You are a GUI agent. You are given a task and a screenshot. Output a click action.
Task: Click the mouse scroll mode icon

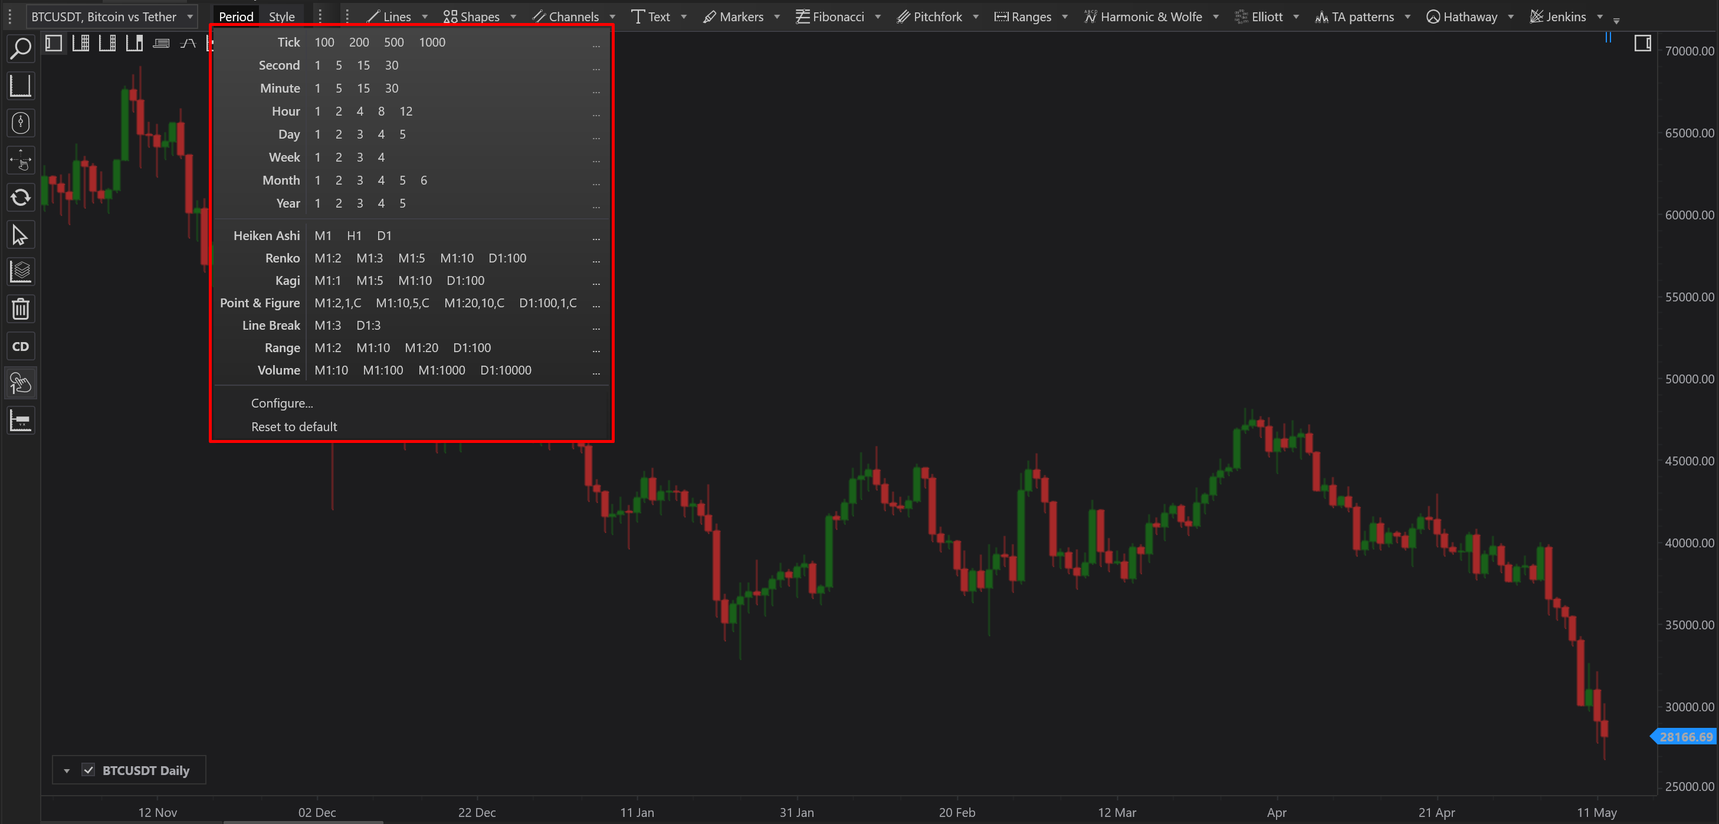[x=20, y=123]
